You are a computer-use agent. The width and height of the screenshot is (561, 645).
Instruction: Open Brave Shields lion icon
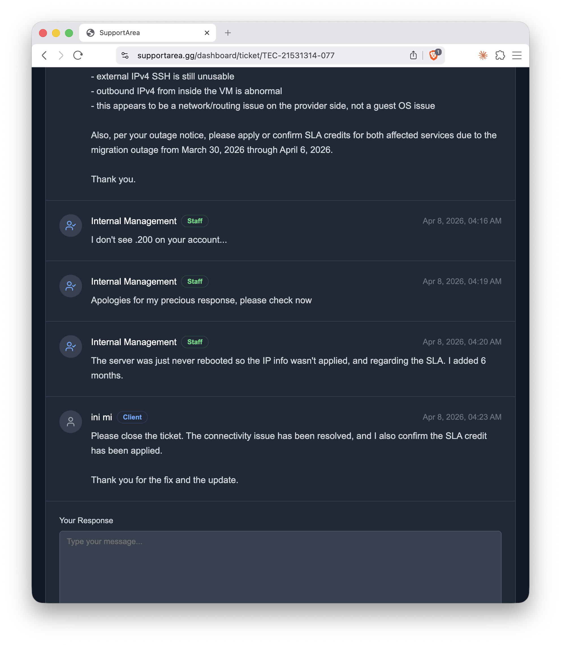(x=433, y=55)
